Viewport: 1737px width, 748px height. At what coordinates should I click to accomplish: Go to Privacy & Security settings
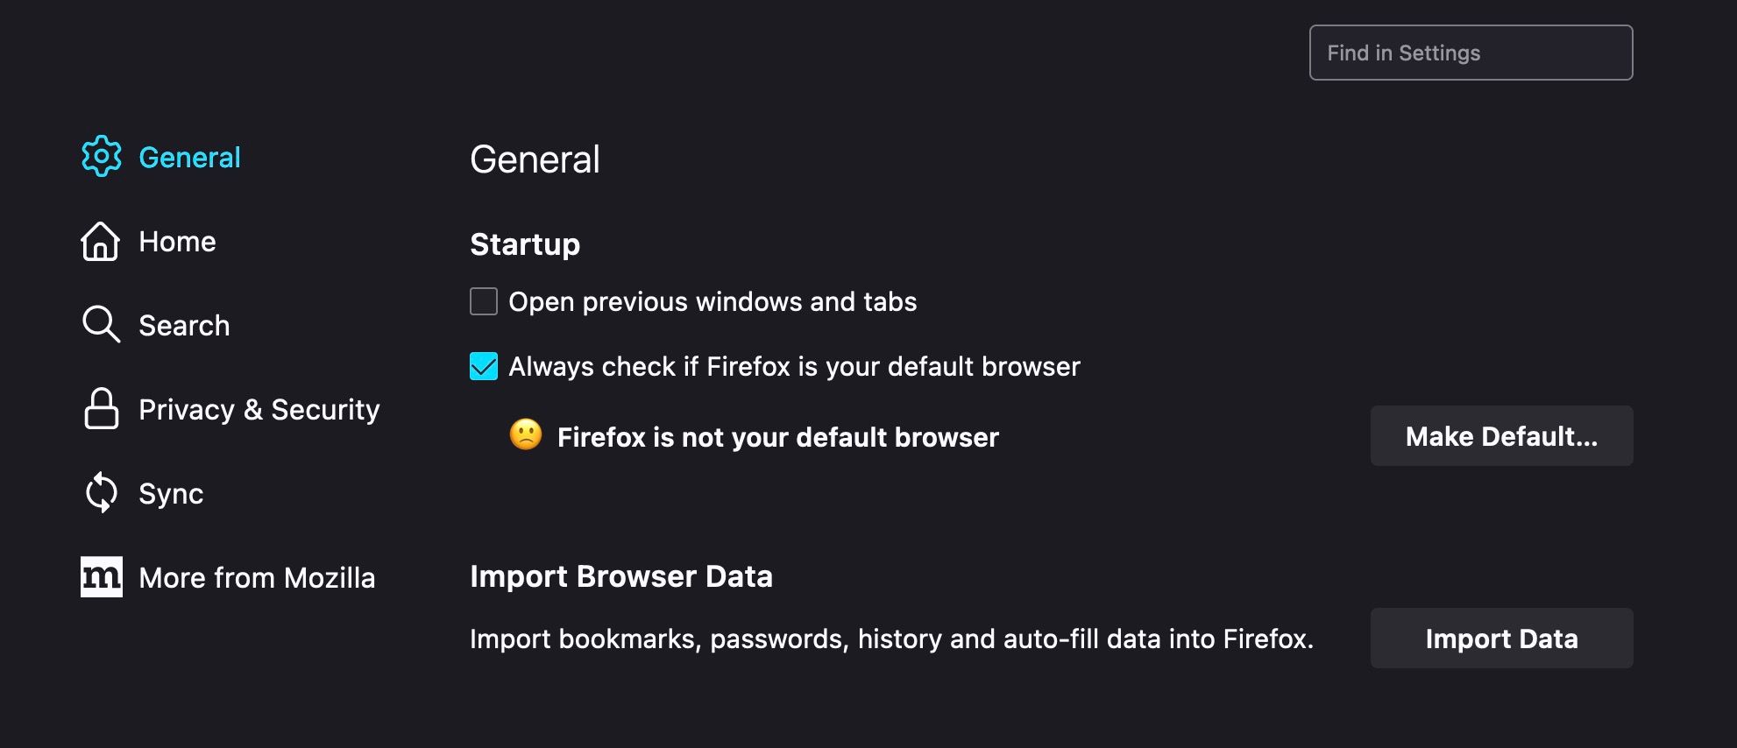click(x=259, y=410)
